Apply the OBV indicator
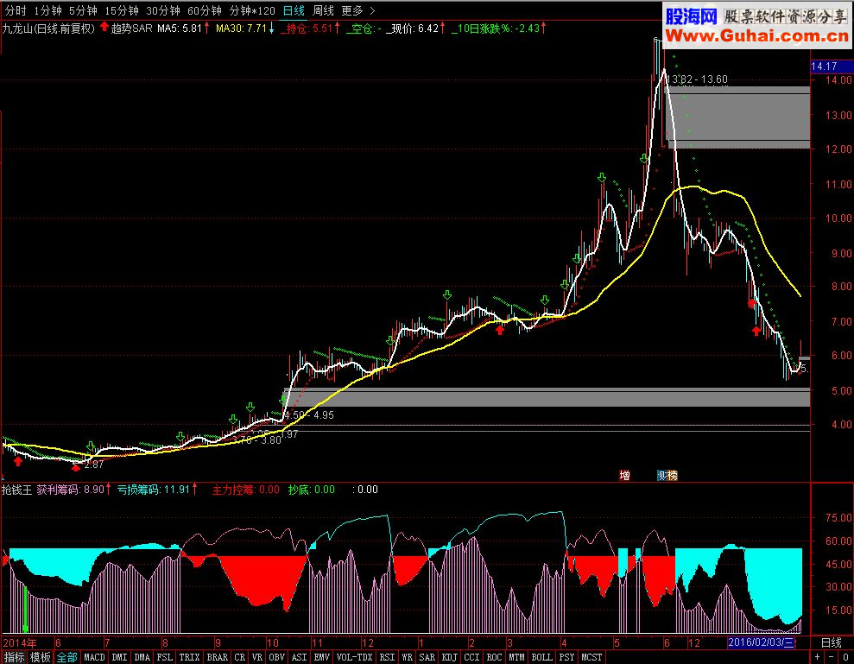 (276, 657)
